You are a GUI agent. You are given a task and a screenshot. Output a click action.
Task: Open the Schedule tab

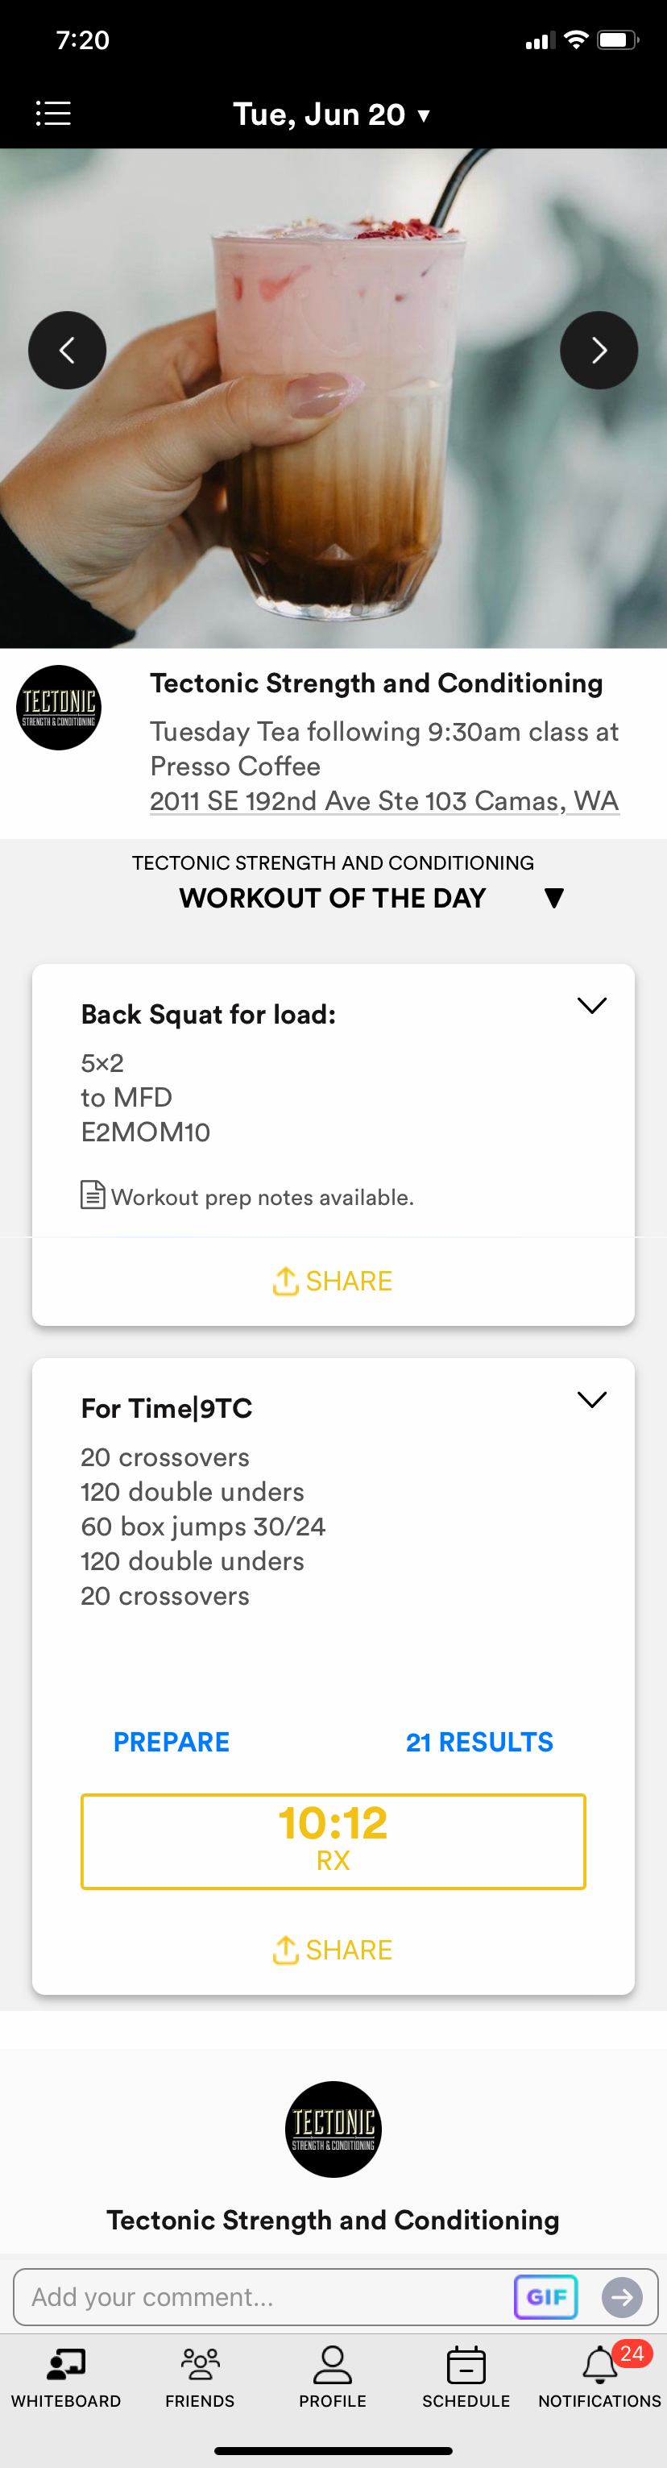click(x=466, y=2376)
